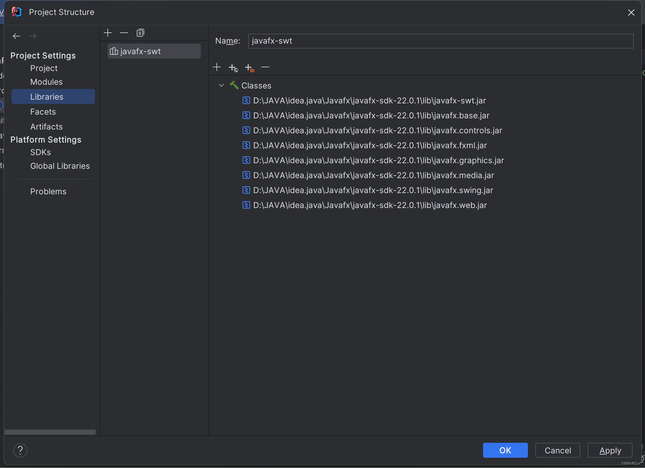The height and width of the screenshot is (468, 645).
Task: Click the remove library minus icon
Action: (x=124, y=33)
